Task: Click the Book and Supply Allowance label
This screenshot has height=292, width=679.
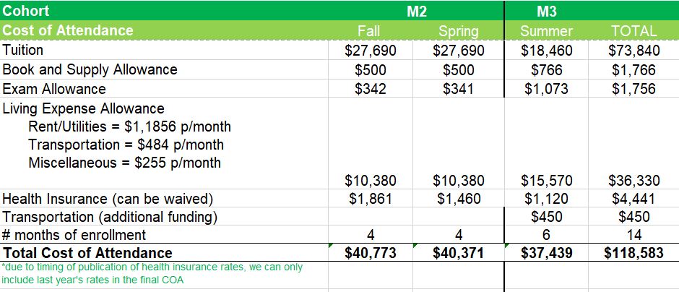Action: (90, 70)
